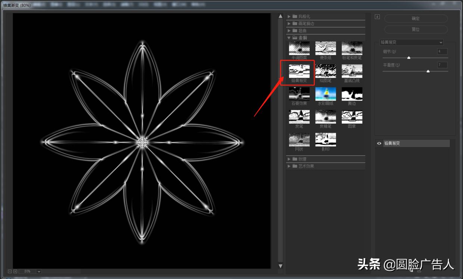Select the 图章 filter thumbnail
This screenshot has height=279, width=463.
[352, 117]
